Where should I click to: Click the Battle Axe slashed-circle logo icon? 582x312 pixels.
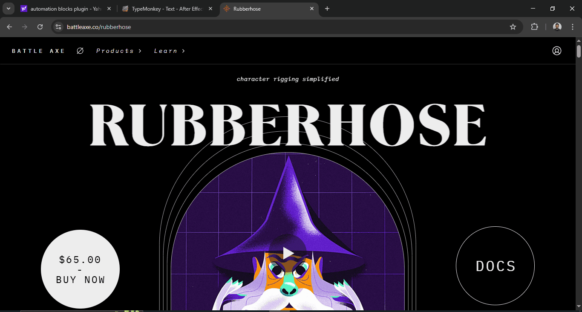point(80,51)
